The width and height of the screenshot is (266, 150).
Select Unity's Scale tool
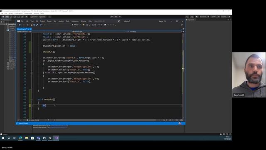(x=15, y=17)
